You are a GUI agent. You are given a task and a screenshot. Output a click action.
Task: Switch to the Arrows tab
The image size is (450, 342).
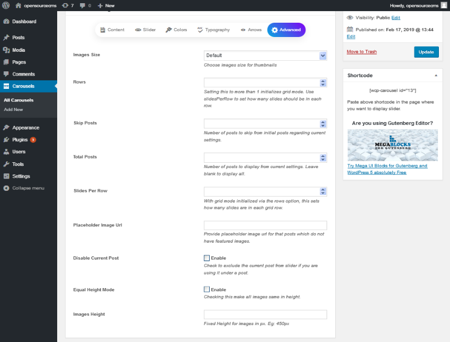(251, 30)
